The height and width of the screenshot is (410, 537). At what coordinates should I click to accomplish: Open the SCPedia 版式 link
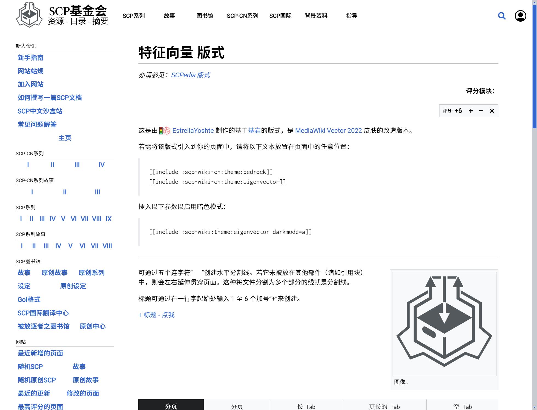click(190, 75)
